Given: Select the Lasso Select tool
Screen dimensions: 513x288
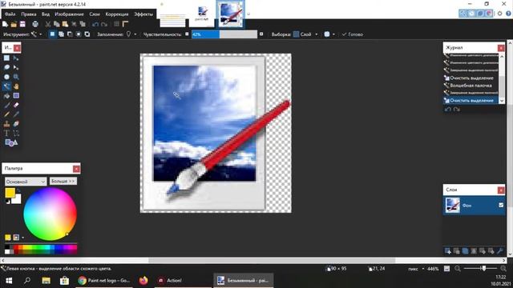Looking at the screenshot, I should click(x=6, y=67).
